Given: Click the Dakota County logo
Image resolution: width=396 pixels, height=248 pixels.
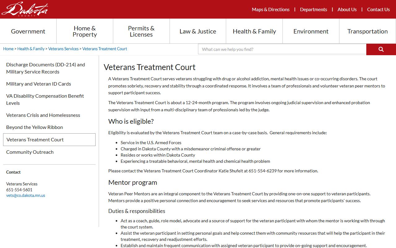Looking at the screenshot, I should click(25, 9).
